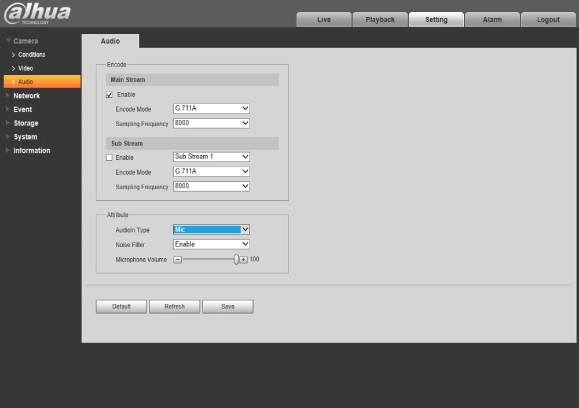Collapse the Camera section triangle

coord(8,41)
